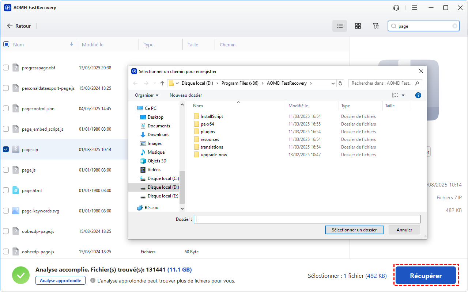Select the translations folder
468x292 pixels.
tap(212, 147)
